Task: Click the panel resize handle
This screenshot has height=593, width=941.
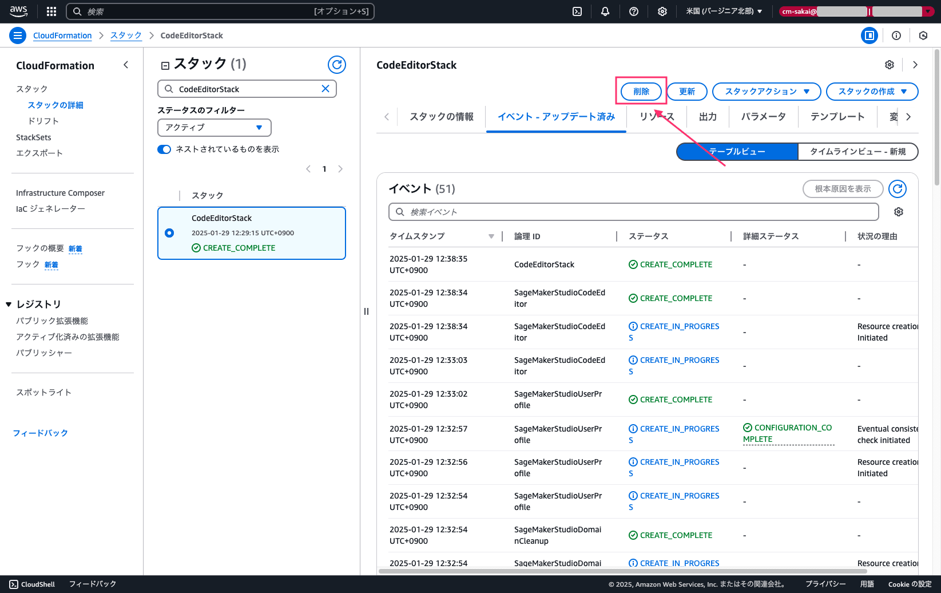Action: (366, 311)
